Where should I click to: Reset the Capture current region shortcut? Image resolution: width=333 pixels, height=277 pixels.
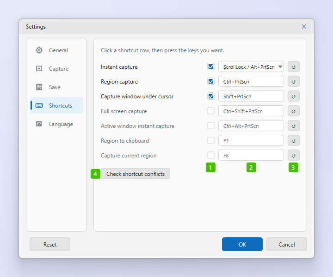coord(294,155)
